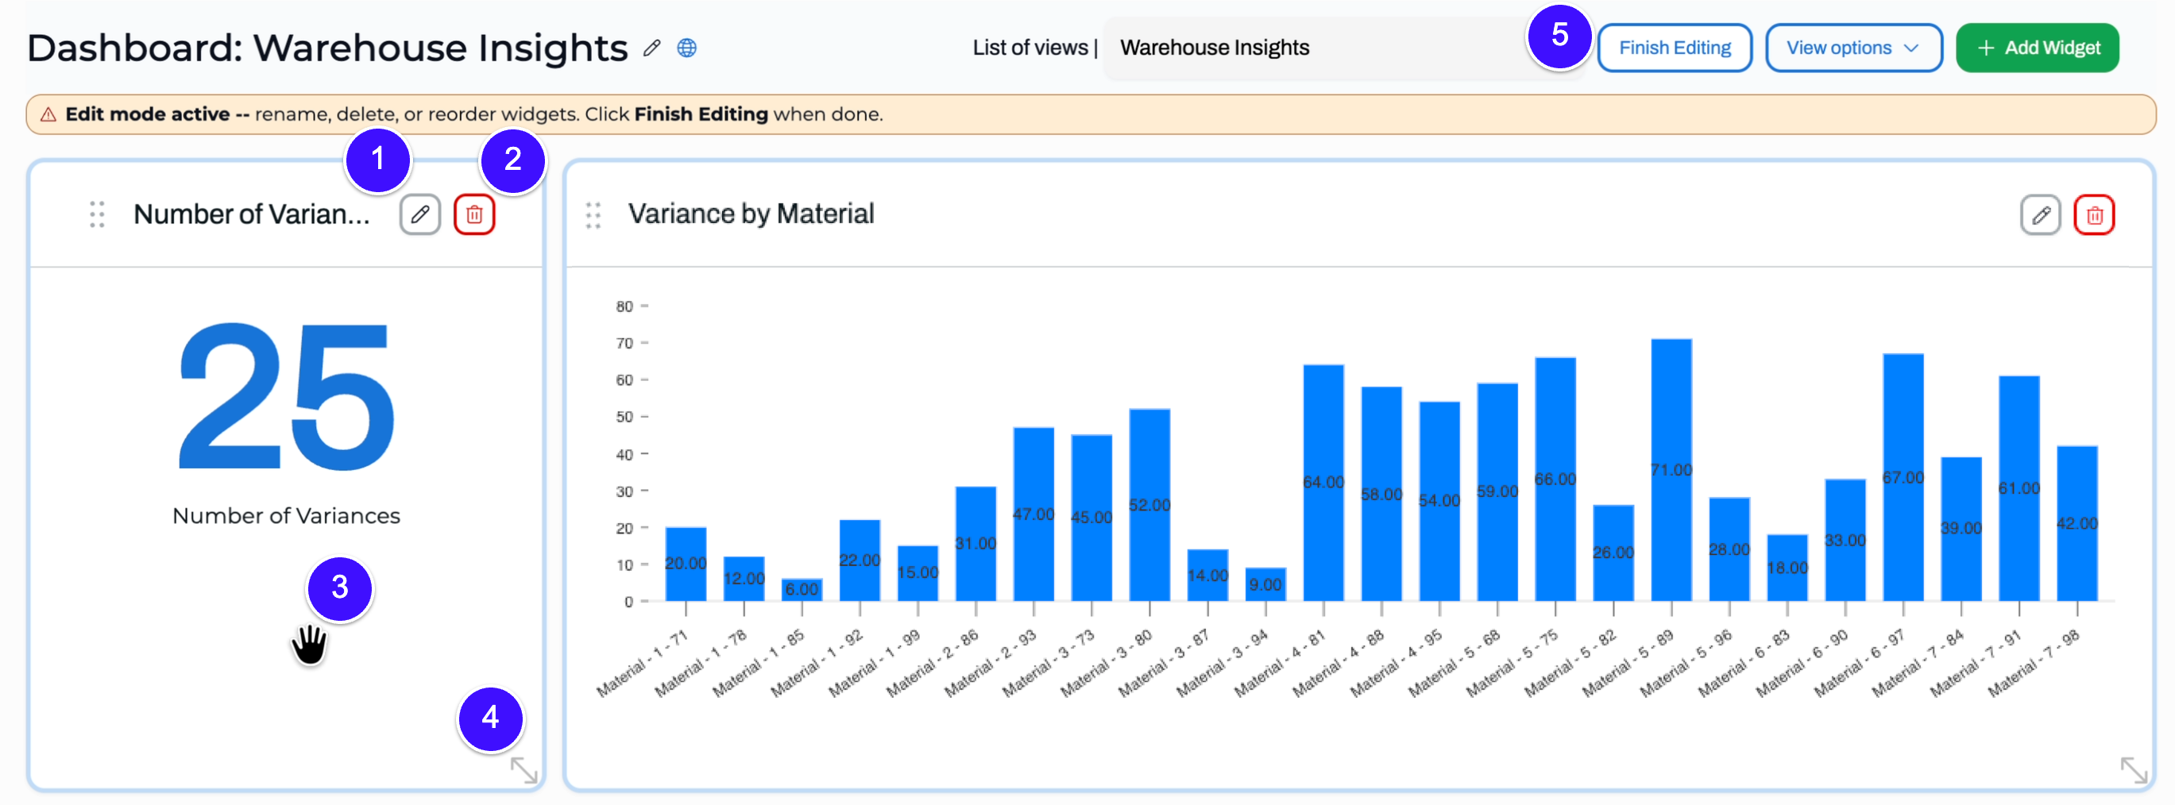Image resolution: width=2175 pixels, height=805 pixels.
Task: Click the 'Material - 1 - 71' axis label
Action: pos(643,663)
